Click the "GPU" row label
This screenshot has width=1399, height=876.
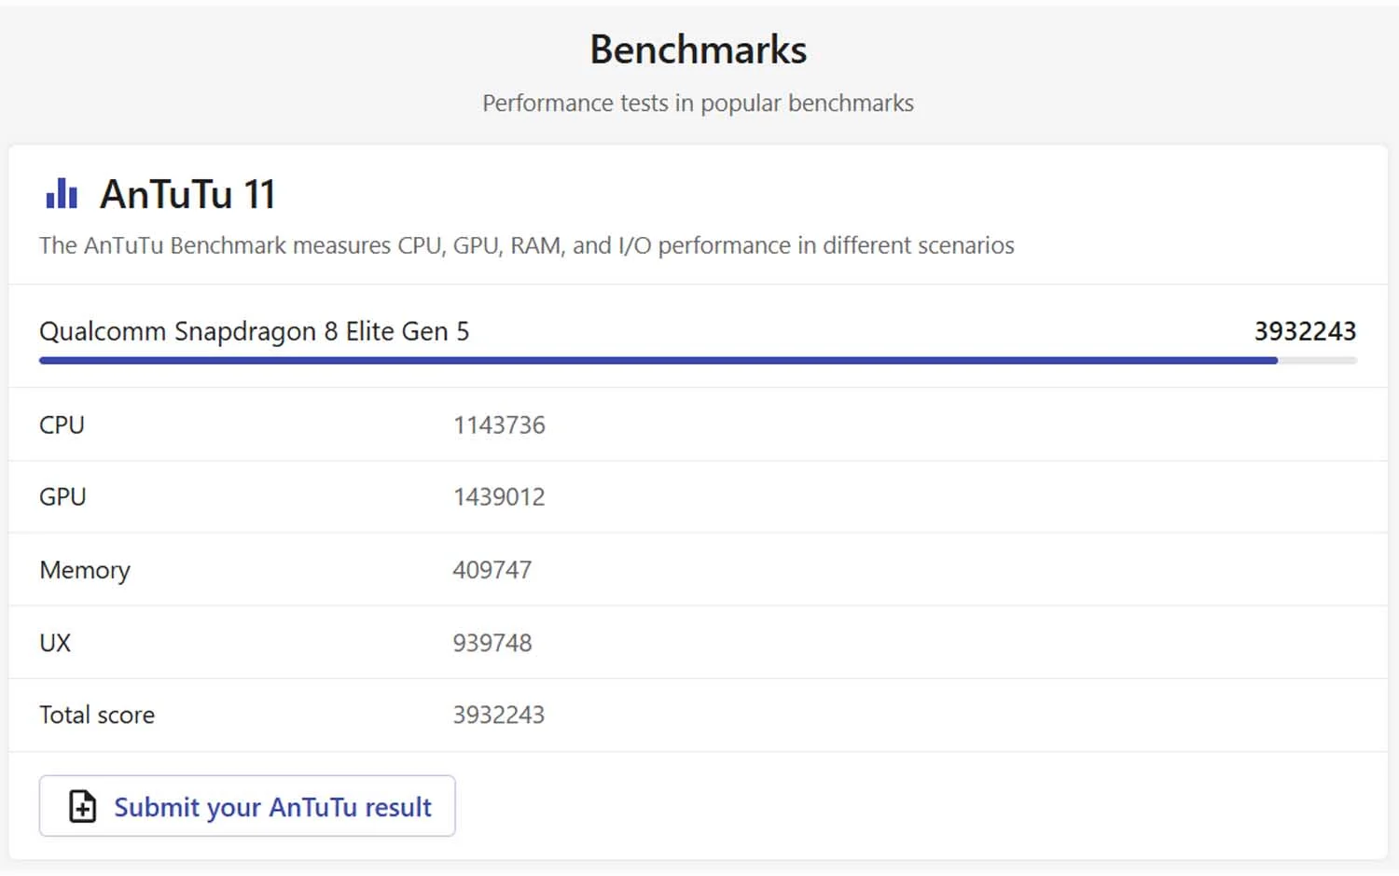62,496
